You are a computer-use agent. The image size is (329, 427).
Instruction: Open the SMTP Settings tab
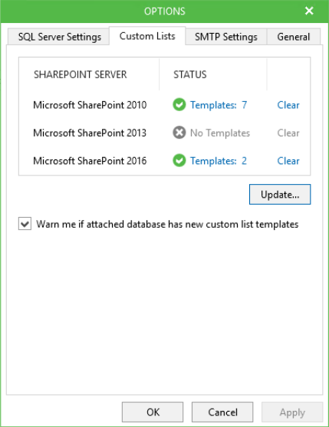click(225, 37)
